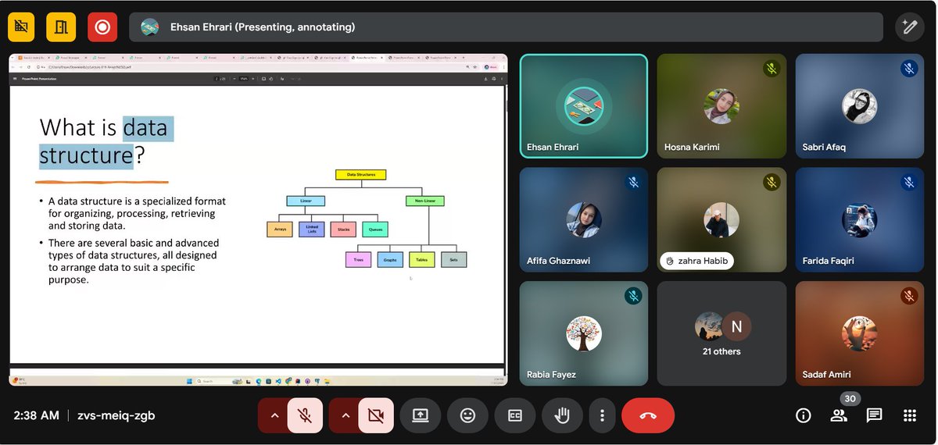
Task: Click the red recording indicator icon
Action: [102, 27]
